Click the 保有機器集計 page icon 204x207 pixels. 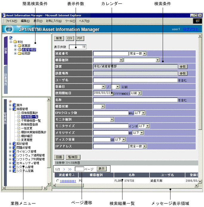click(19, 113)
